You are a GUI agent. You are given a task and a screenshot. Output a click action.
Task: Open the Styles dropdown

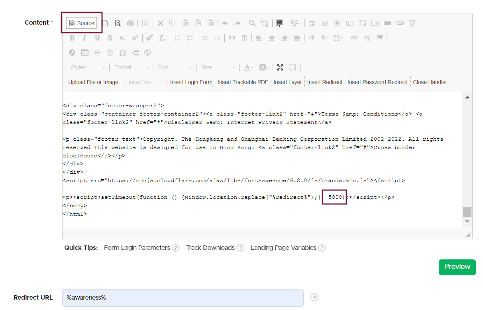tap(88, 67)
